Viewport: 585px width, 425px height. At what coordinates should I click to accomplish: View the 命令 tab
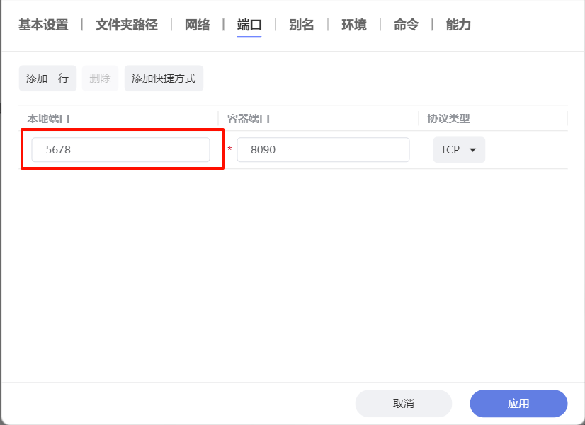click(x=406, y=25)
